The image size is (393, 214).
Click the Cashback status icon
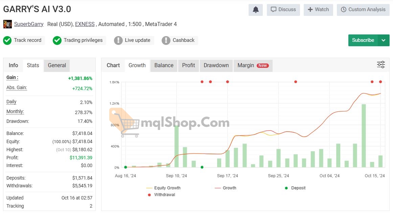[166, 40]
